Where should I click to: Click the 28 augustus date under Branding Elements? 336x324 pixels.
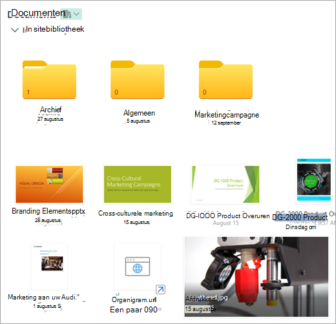(x=48, y=220)
